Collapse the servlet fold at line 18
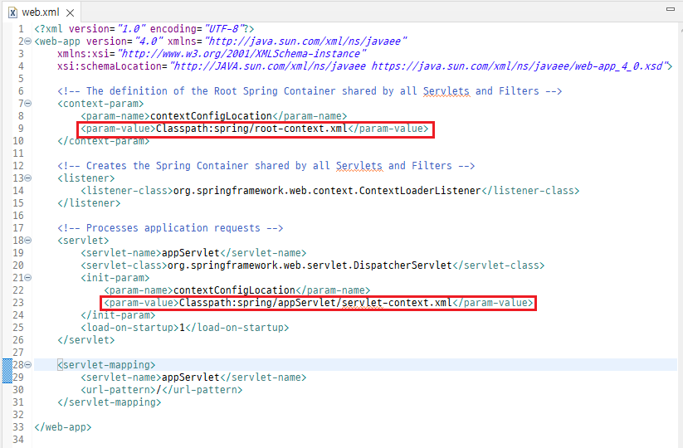Screen dimensions: 683x448 (28, 241)
